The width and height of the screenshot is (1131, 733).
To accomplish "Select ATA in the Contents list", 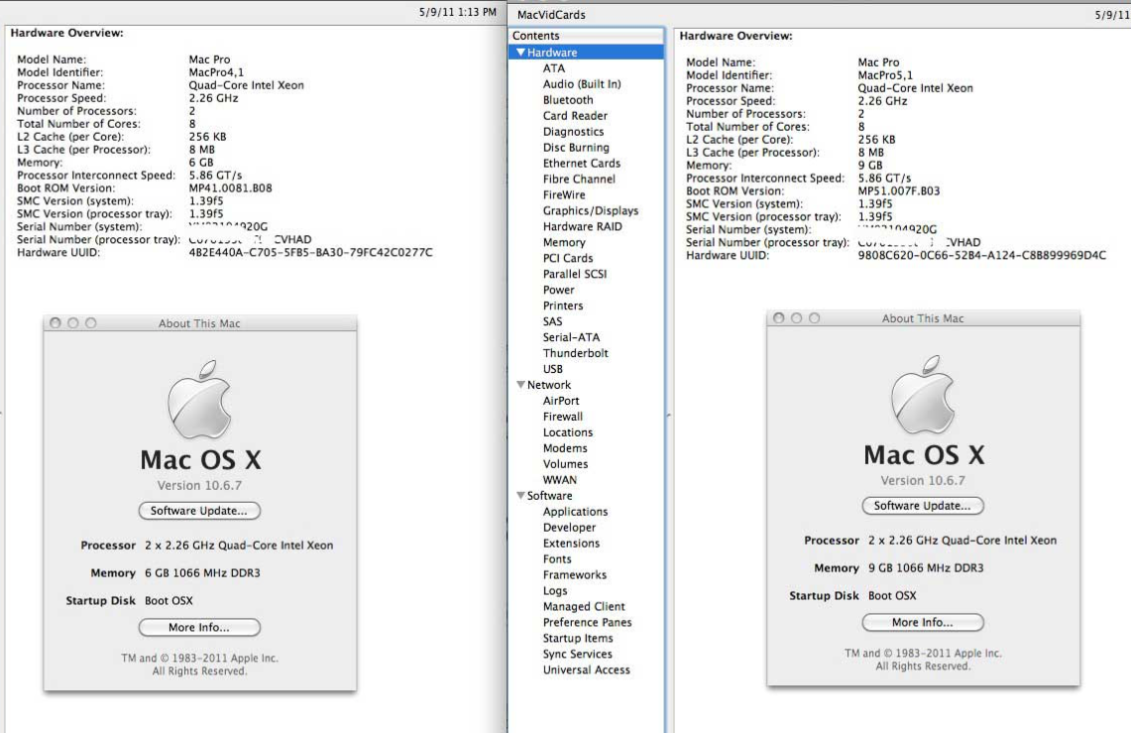I will pyautogui.click(x=554, y=68).
